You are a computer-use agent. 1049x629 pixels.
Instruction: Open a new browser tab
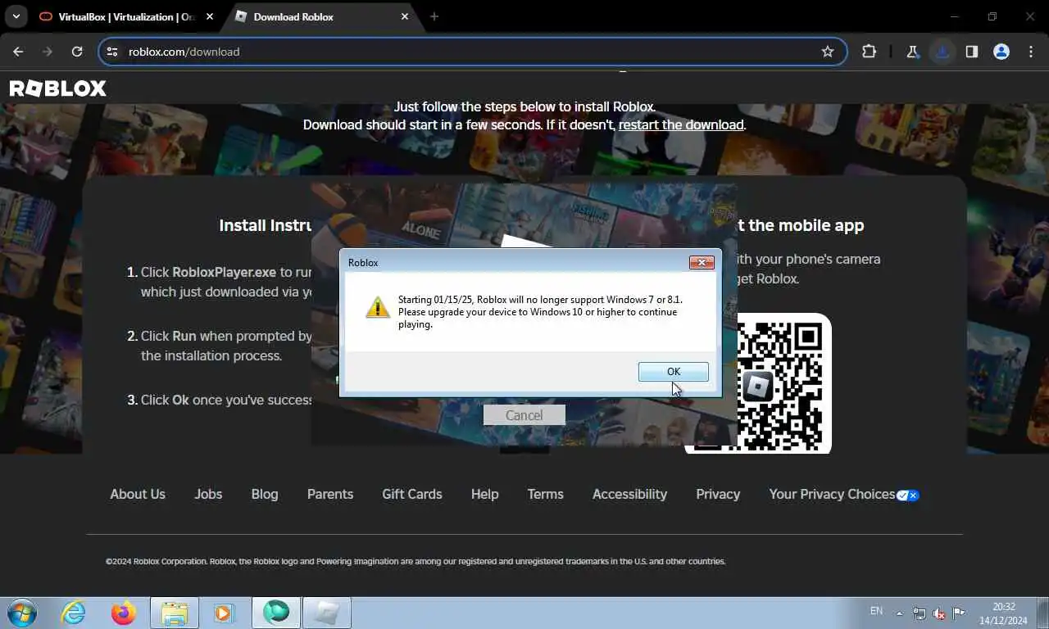434,16
